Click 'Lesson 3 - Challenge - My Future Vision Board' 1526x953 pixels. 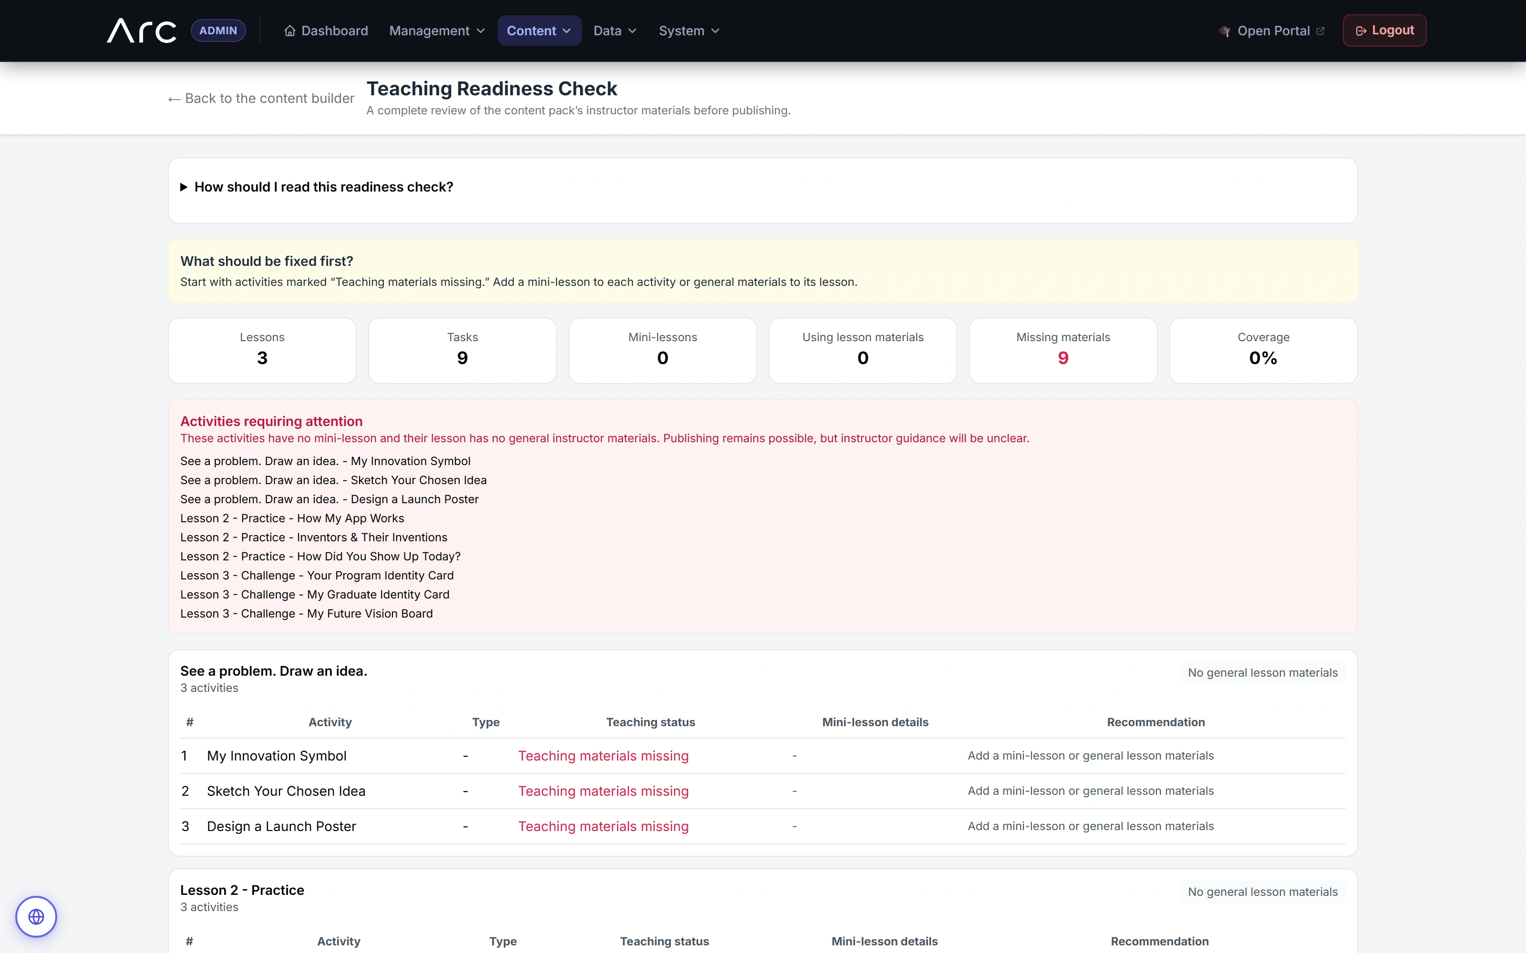coord(307,613)
